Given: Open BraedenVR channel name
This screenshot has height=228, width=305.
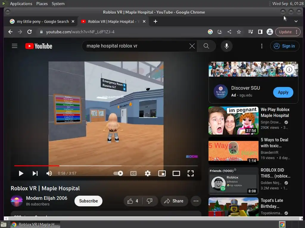Looking at the screenshot, I should point(269,152).
